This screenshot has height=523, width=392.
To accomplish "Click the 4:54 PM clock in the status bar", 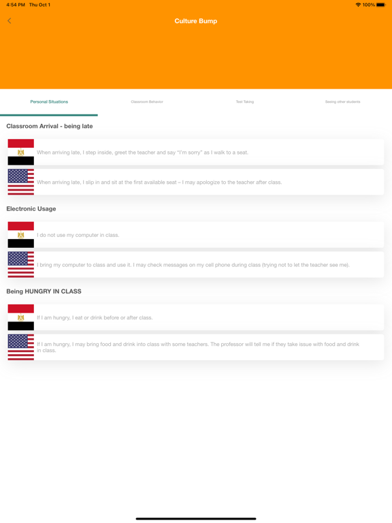I will tap(16, 5).
